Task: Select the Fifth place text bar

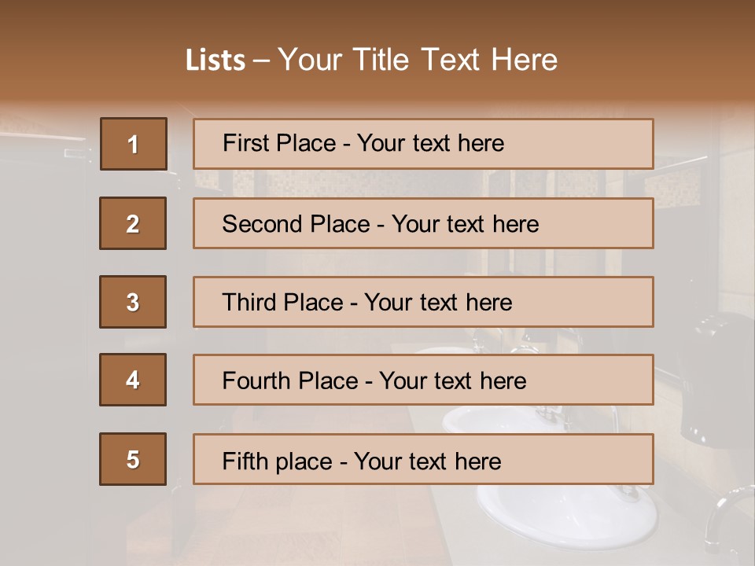Action: pyautogui.click(x=423, y=459)
